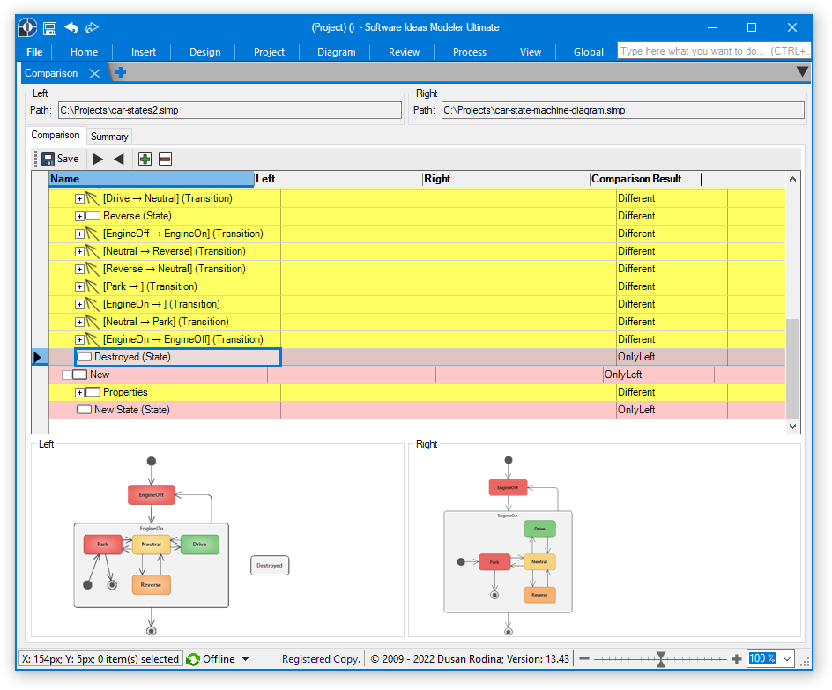Viewport: 832px width, 690px height.
Task: Go to next difference with right arrow
Action: click(x=98, y=160)
